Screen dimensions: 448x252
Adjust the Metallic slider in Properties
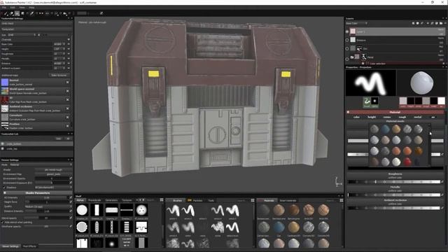click(x=394, y=195)
